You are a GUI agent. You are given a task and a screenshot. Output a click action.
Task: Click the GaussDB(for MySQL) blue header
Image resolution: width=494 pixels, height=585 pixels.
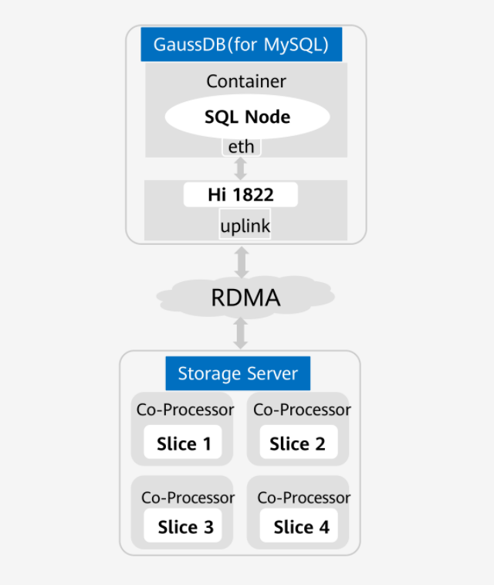tap(241, 44)
